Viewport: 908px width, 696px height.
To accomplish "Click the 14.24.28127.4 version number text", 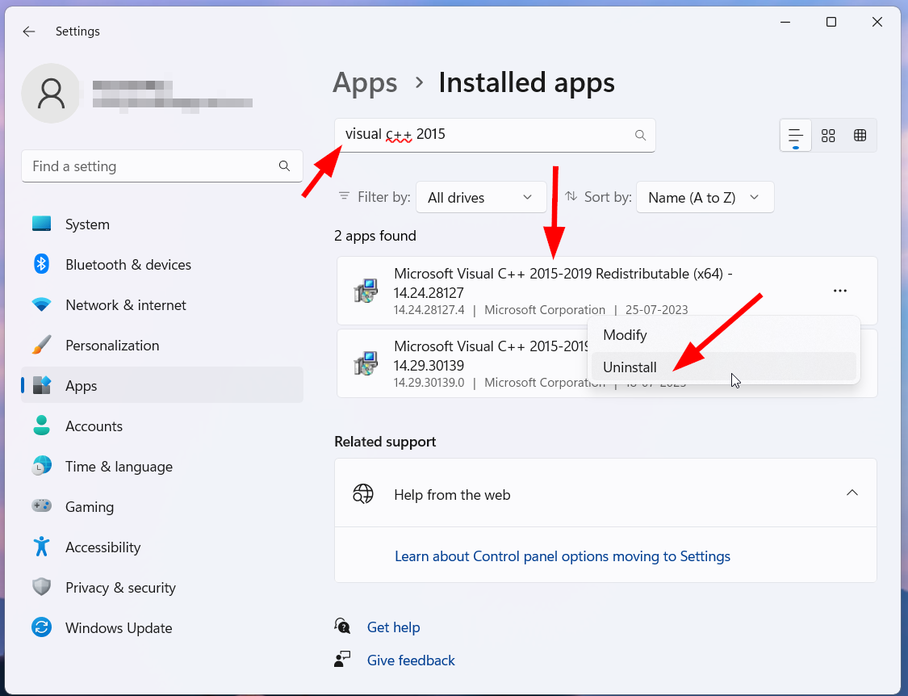I will [x=429, y=310].
